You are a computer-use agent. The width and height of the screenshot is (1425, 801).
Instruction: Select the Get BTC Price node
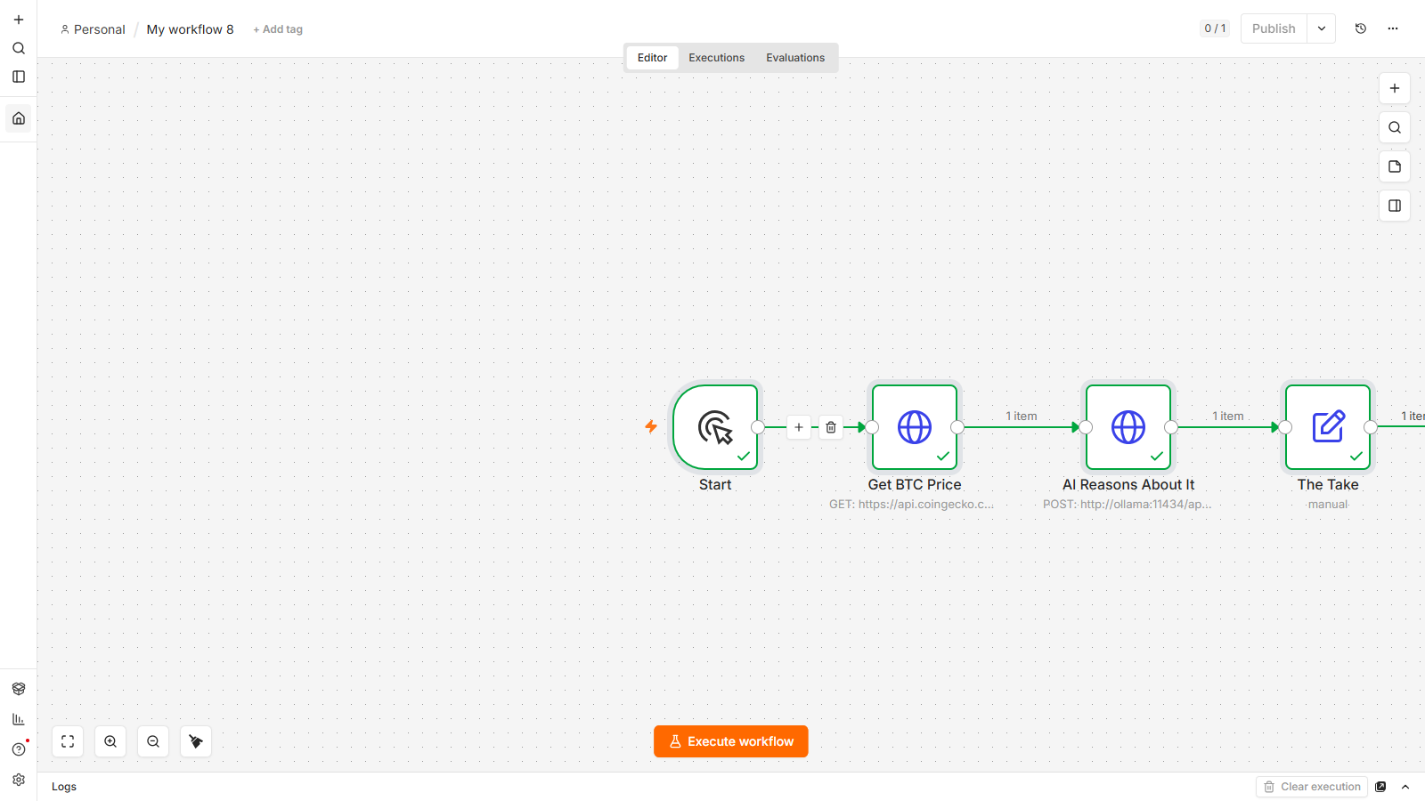(x=915, y=427)
